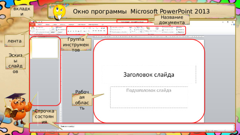
Task: Click the Заголовок слайда title placeholder
Action: pos(149,75)
